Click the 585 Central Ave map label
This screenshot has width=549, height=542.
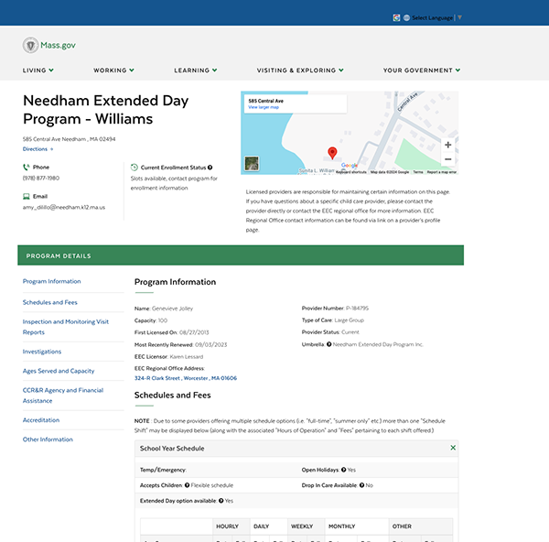(266, 101)
